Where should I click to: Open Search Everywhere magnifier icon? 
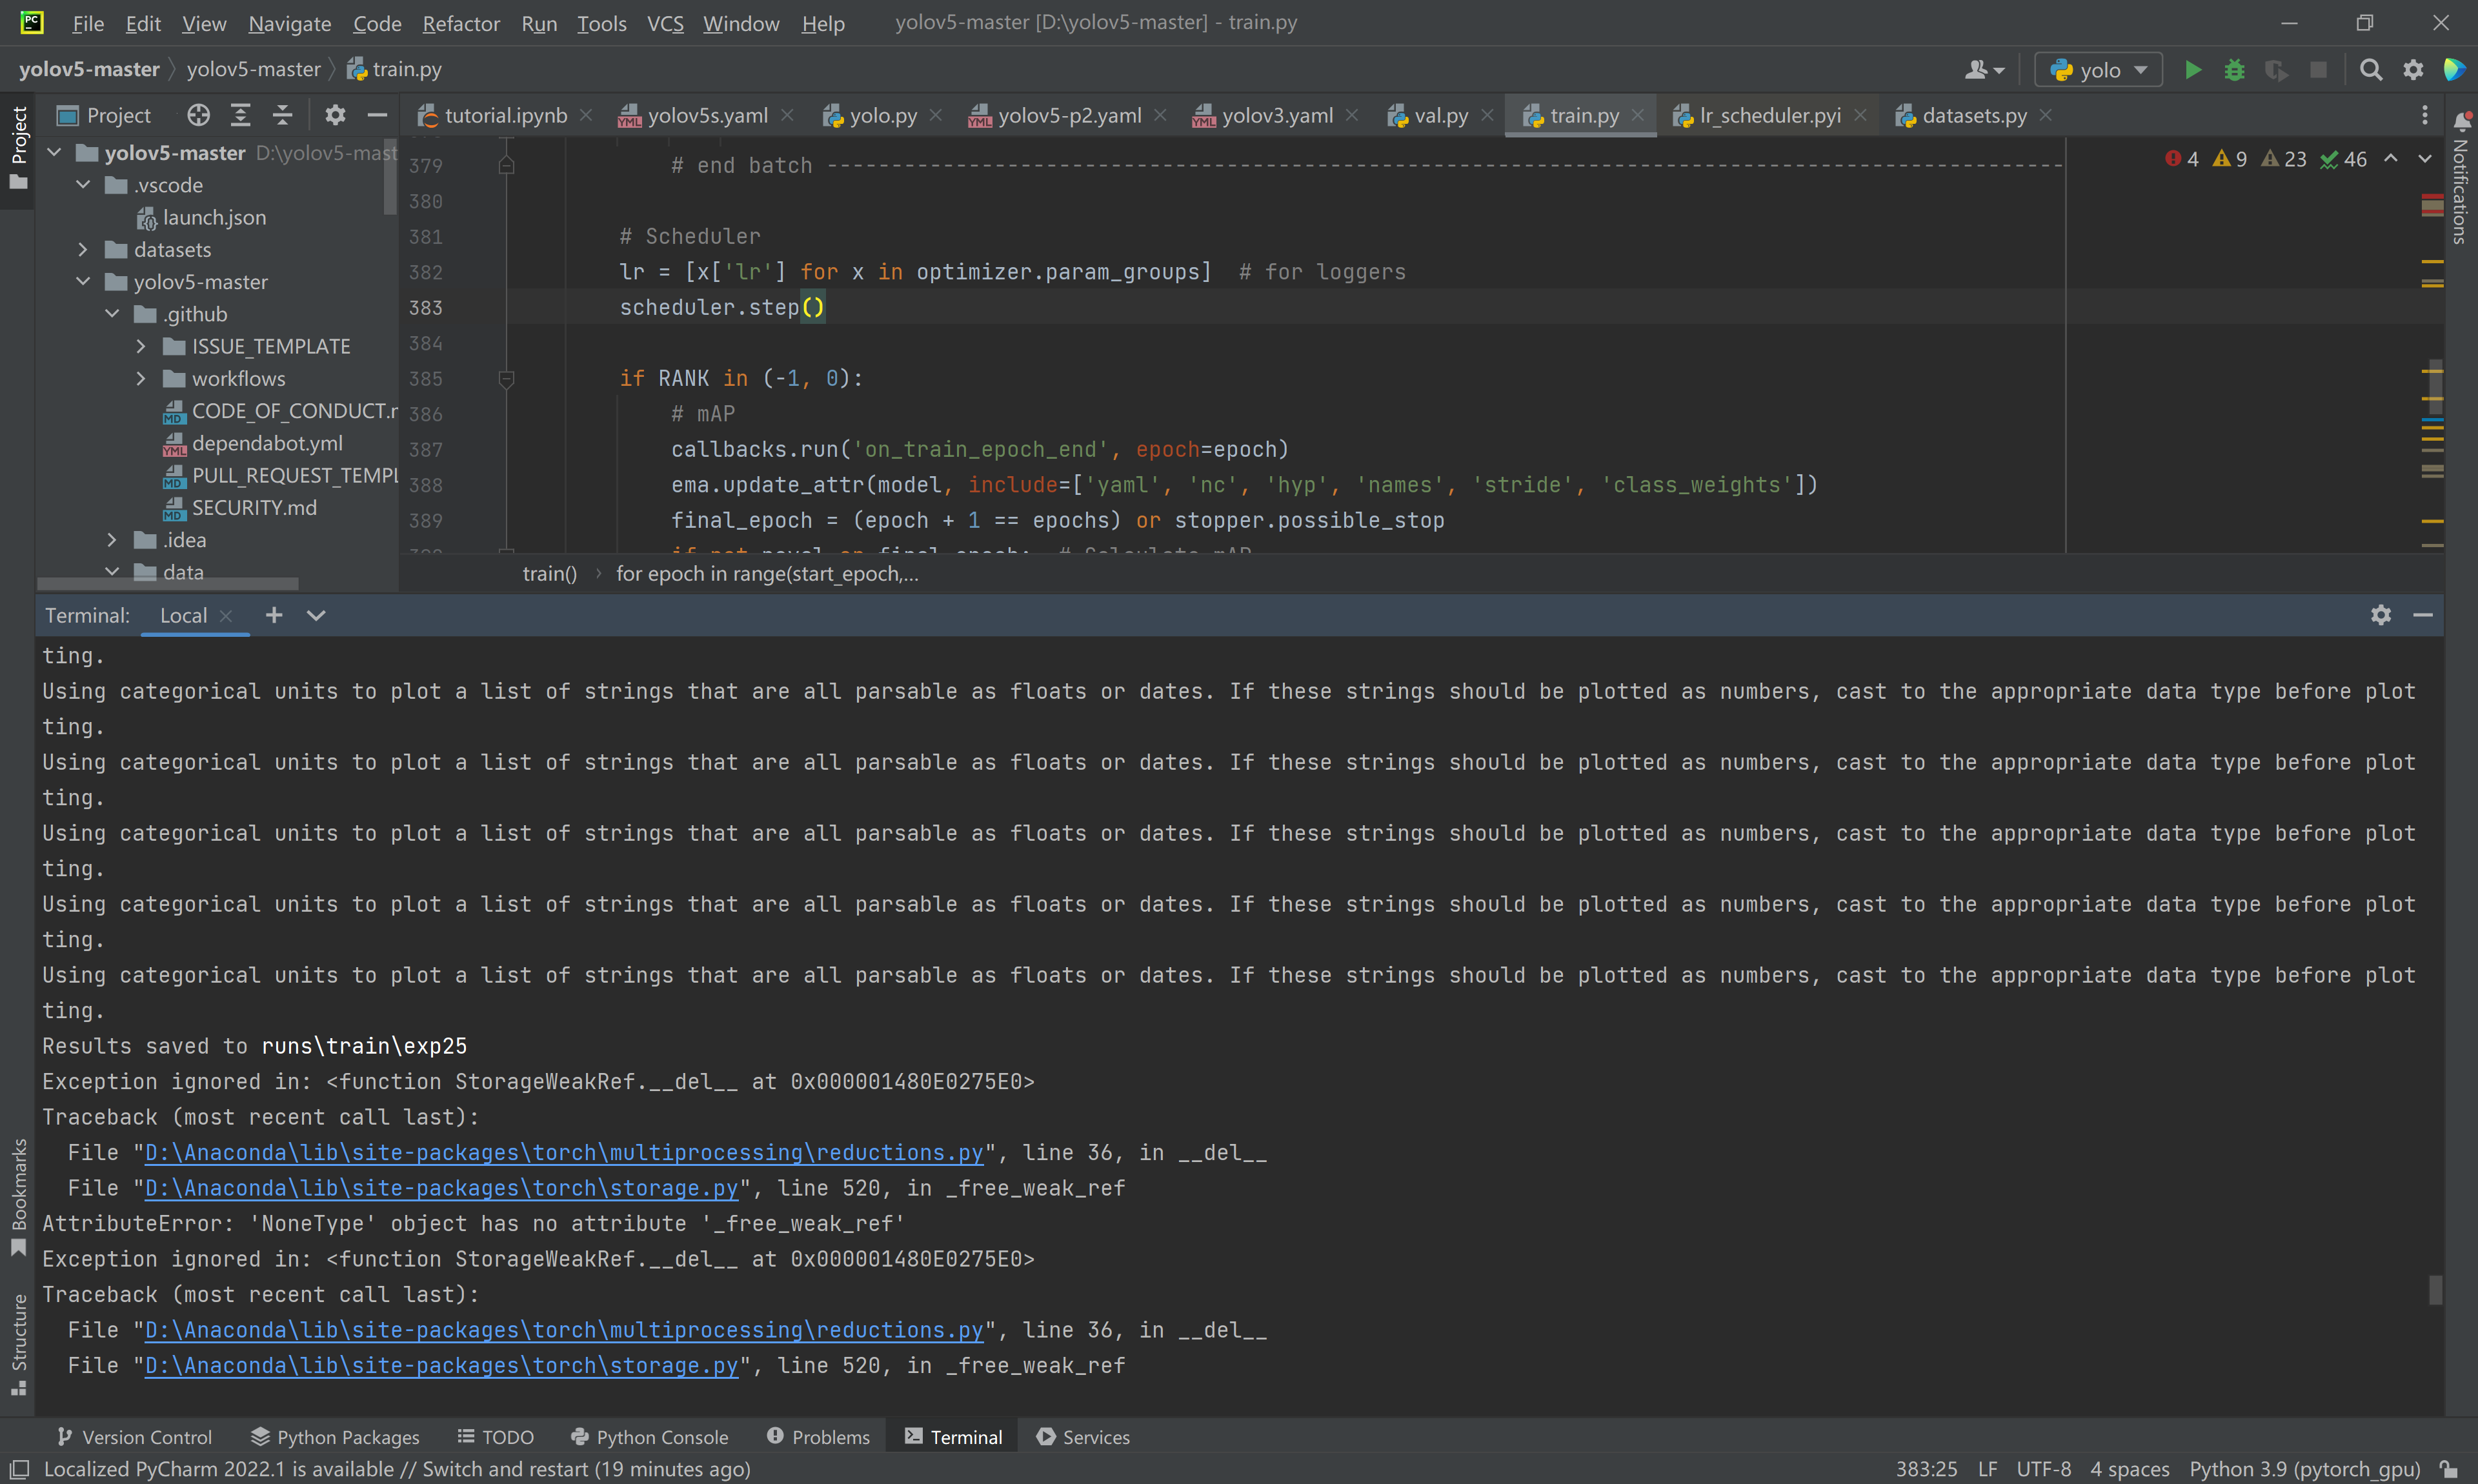pyautogui.click(x=2370, y=70)
